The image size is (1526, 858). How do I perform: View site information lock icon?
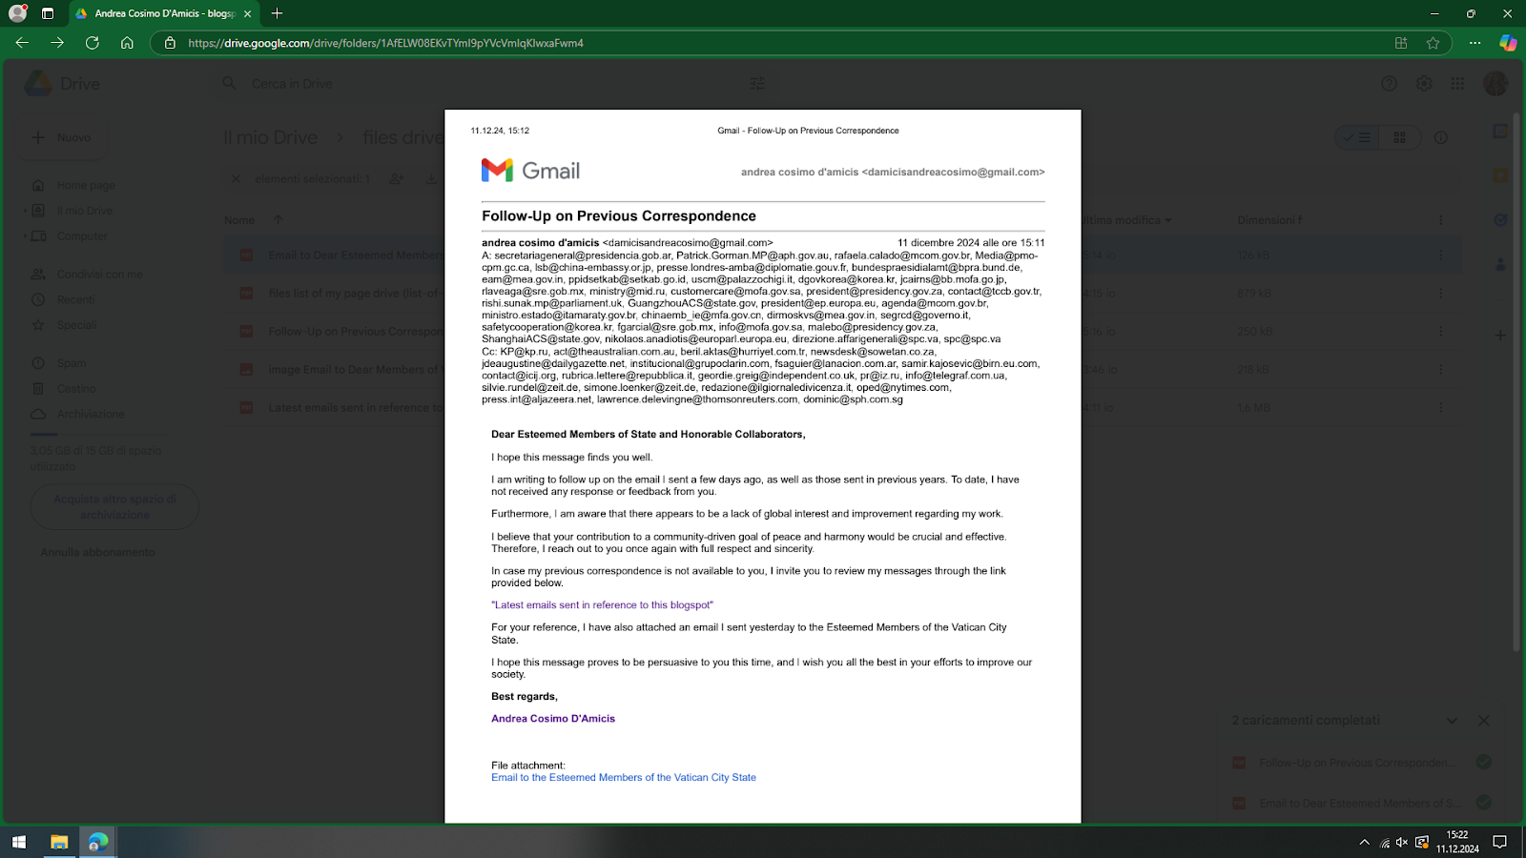(170, 43)
